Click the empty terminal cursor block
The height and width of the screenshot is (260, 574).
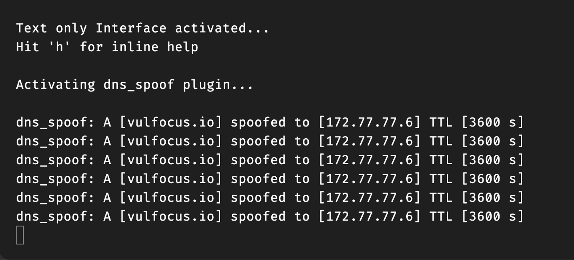[20, 235]
